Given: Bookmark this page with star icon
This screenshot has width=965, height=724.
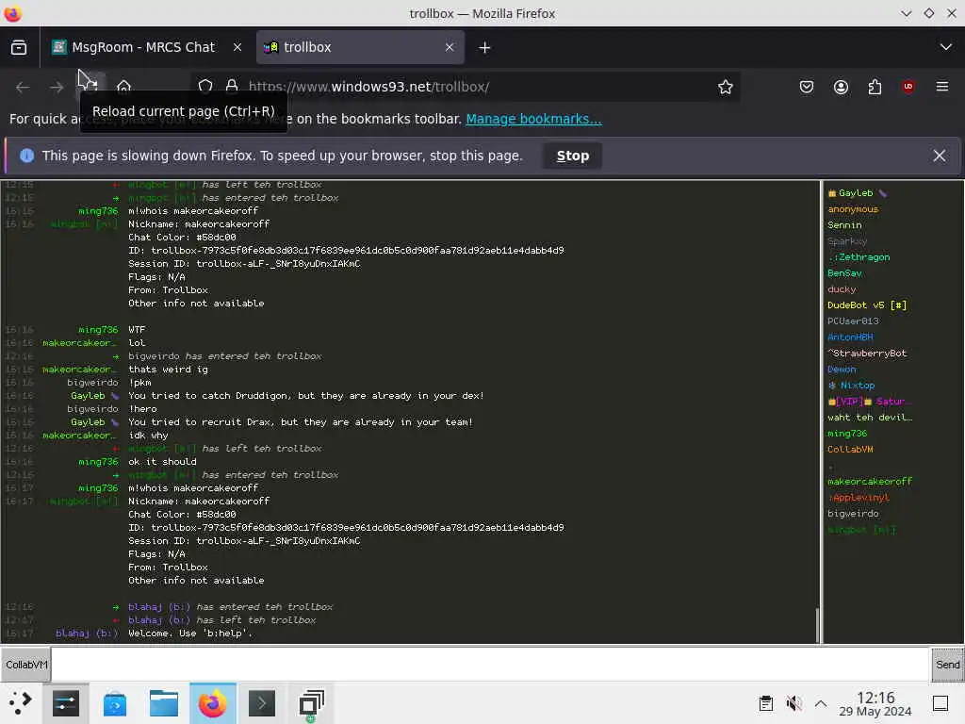Looking at the screenshot, I should tap(726, 87).
